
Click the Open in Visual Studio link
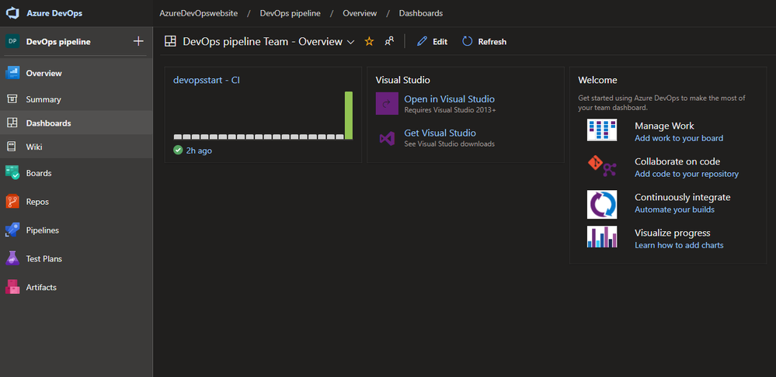pos(450,99)
